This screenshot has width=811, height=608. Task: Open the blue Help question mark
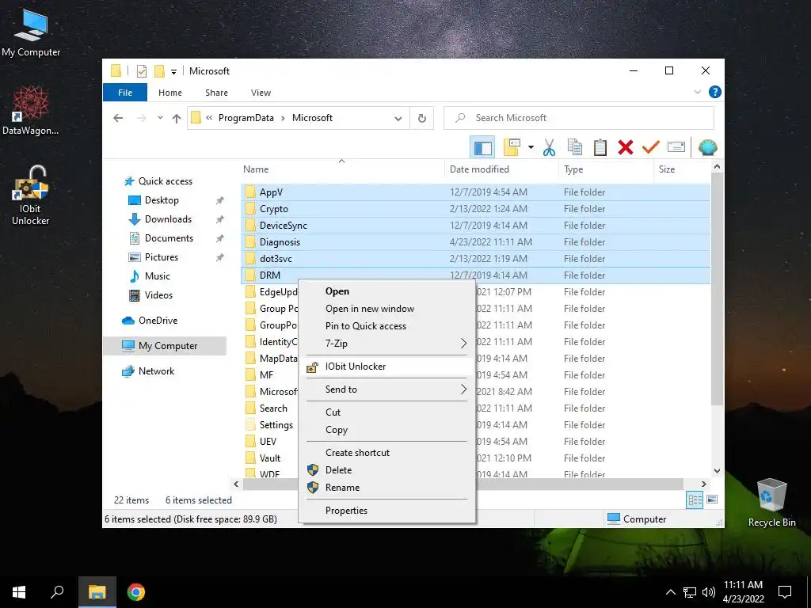click(715, 92)
